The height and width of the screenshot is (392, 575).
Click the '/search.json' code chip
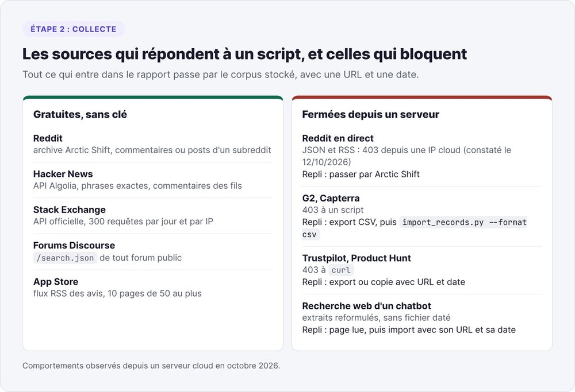(65, 258)
